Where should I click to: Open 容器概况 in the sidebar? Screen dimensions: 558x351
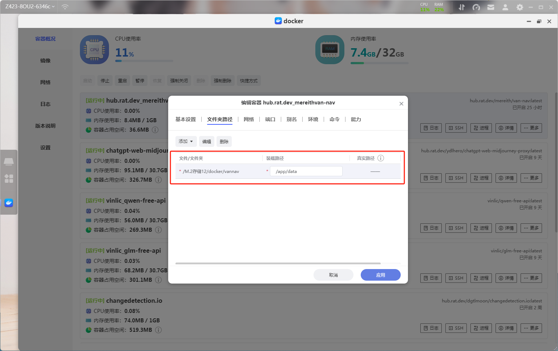[x=45, y=39]
